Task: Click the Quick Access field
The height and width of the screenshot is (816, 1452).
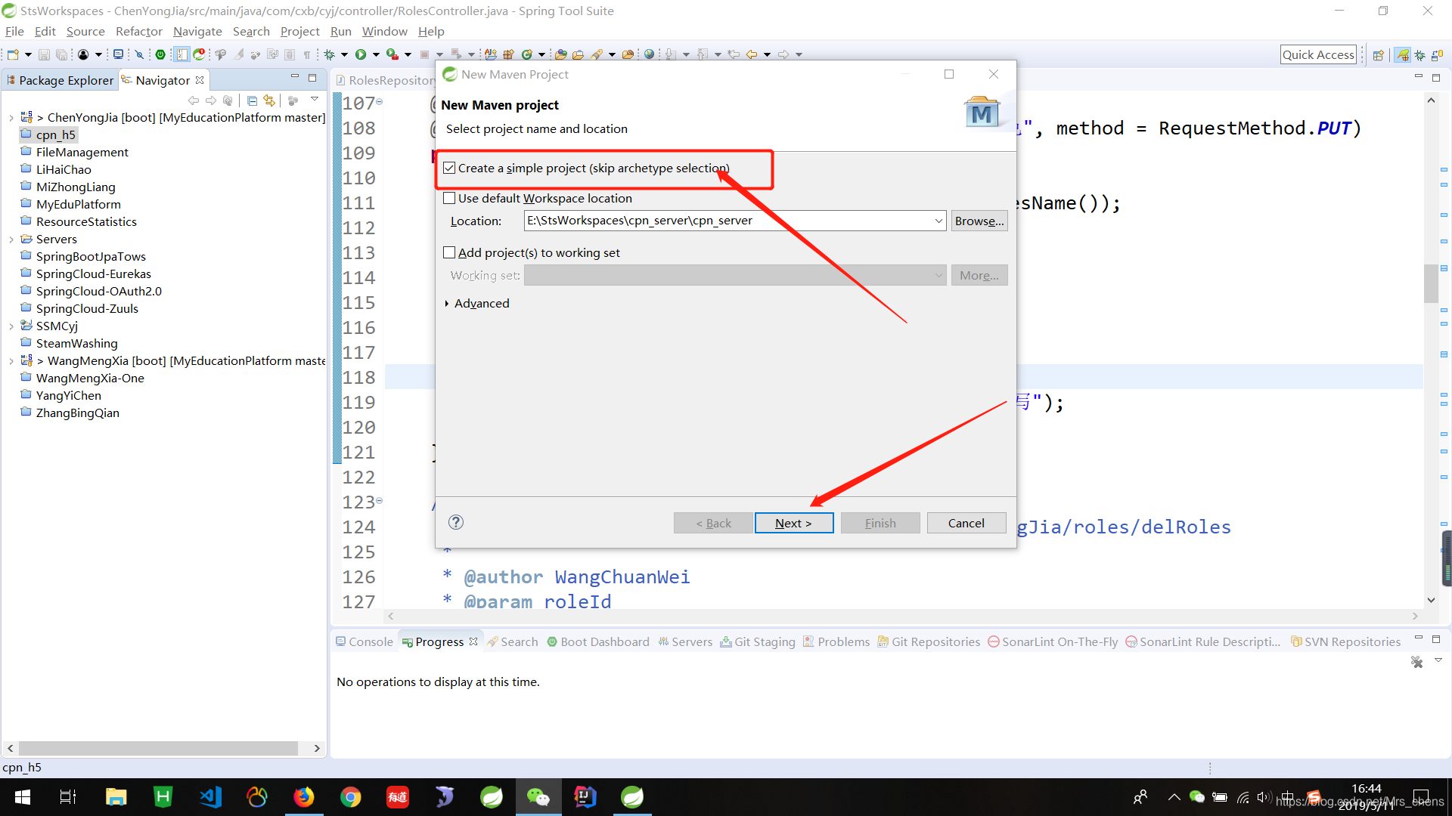Action: coord(1318,54)
